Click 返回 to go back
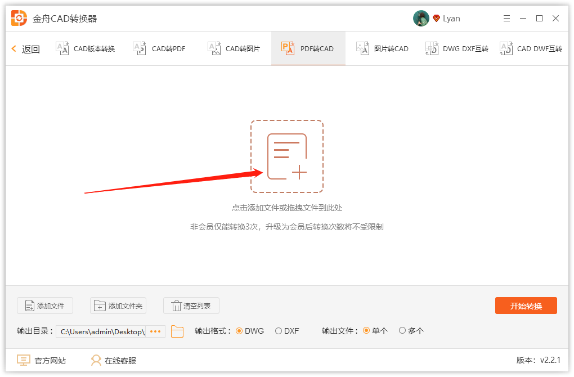Image resolution: width=574 pixels, height=377 pixels. pos(25,48)
